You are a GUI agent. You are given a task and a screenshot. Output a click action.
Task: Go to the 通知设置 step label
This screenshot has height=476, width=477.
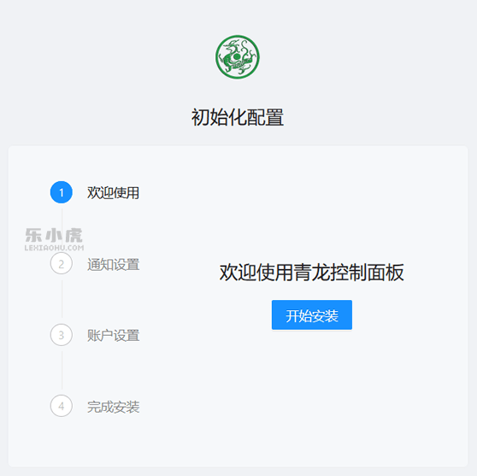(113, 264)
